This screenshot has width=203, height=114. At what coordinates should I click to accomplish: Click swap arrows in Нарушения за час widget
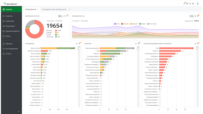tap(195, 16)
